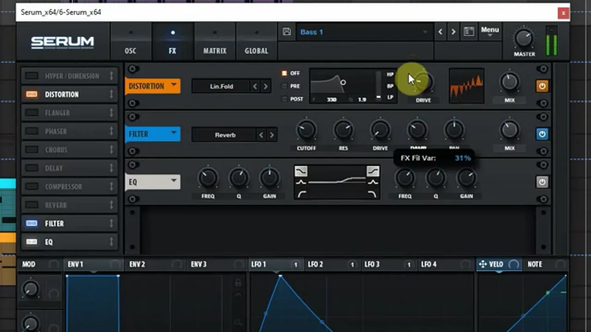
Task: Click the Filter Cutoff knob
Action: click(307, 130)
